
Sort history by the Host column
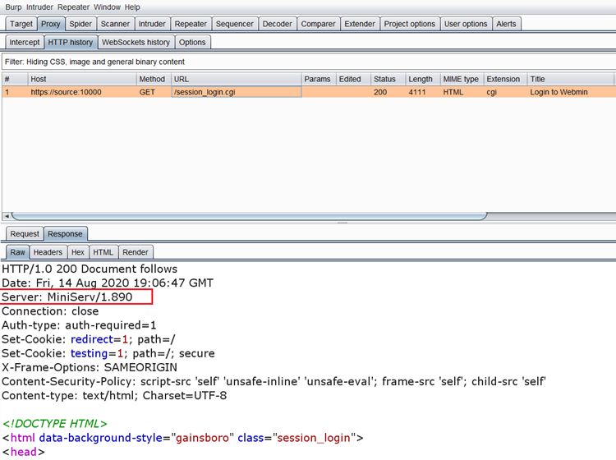point(82,80)
